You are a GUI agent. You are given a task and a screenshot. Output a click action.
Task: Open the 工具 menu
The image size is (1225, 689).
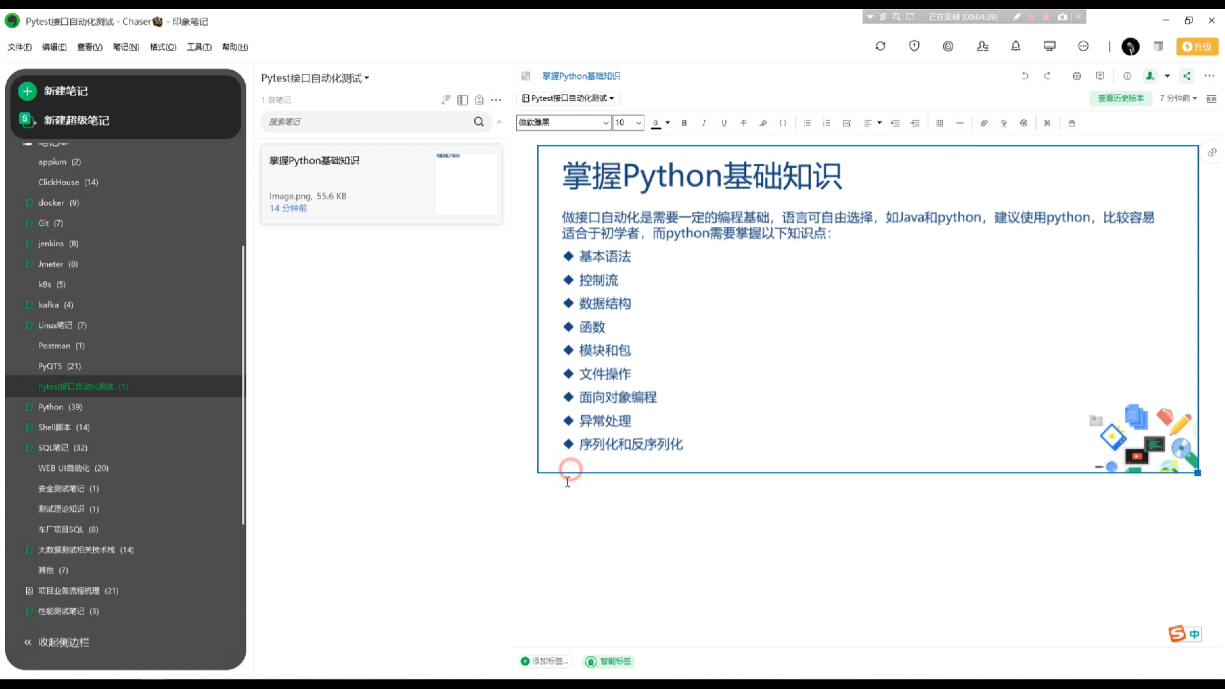pos(199,47)
